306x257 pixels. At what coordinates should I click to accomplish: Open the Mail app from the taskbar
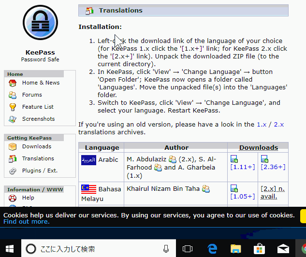click(283, 249)
